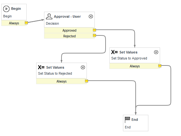Select the End activity box title

[135, 120]
